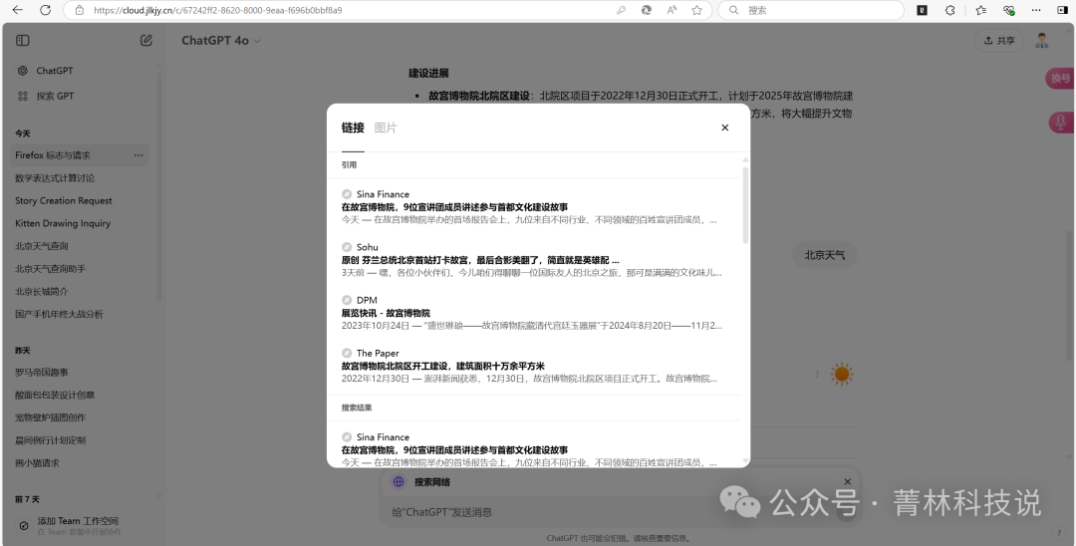Switch to the 图片 tab
Screen dimensions: 1076x546
[x=385, y=128]
